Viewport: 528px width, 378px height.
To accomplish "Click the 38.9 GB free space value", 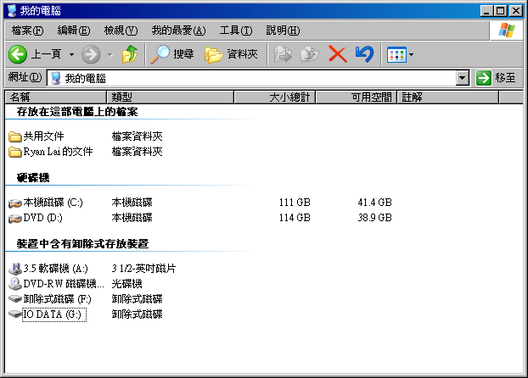I will [375, 218].
